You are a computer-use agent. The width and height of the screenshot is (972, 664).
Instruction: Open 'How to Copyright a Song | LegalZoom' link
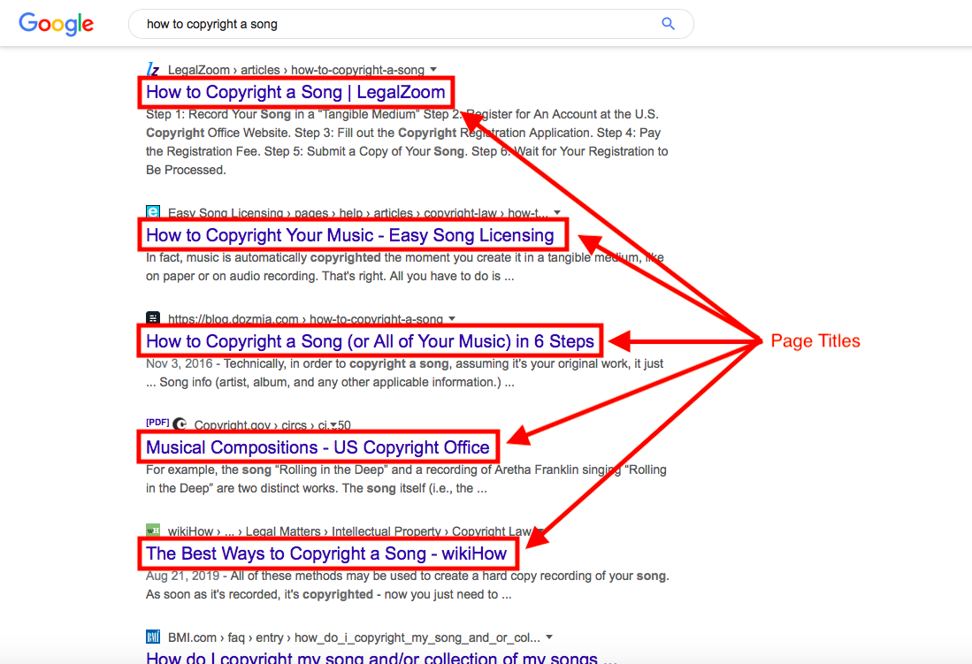(295, 92)
